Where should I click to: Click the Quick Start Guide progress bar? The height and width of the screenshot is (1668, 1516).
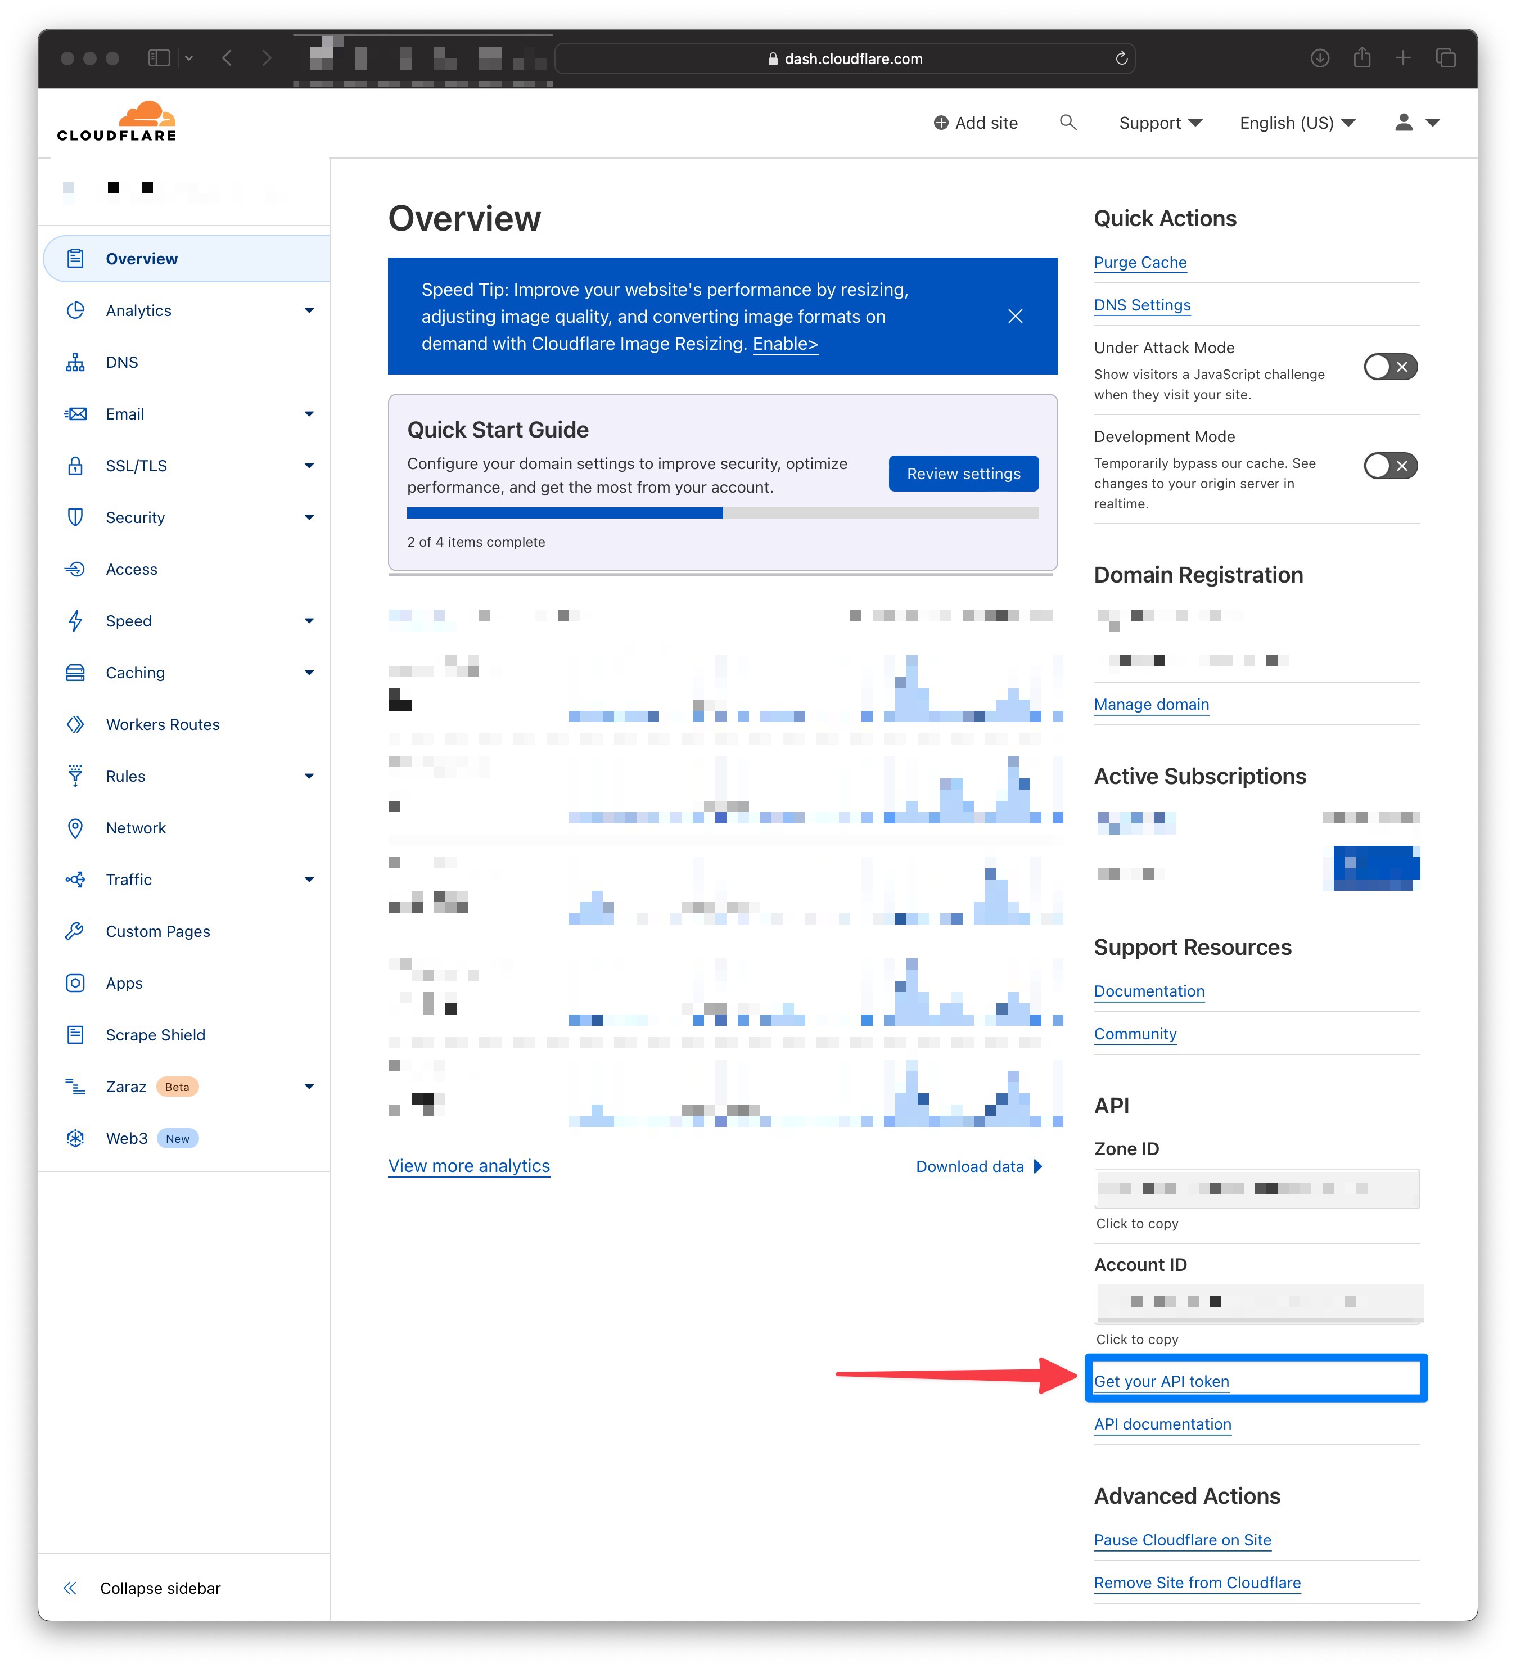click(x=723, y=513)
